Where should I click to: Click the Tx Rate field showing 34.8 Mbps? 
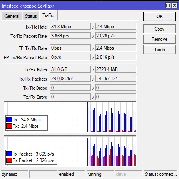tap(70, 27)
